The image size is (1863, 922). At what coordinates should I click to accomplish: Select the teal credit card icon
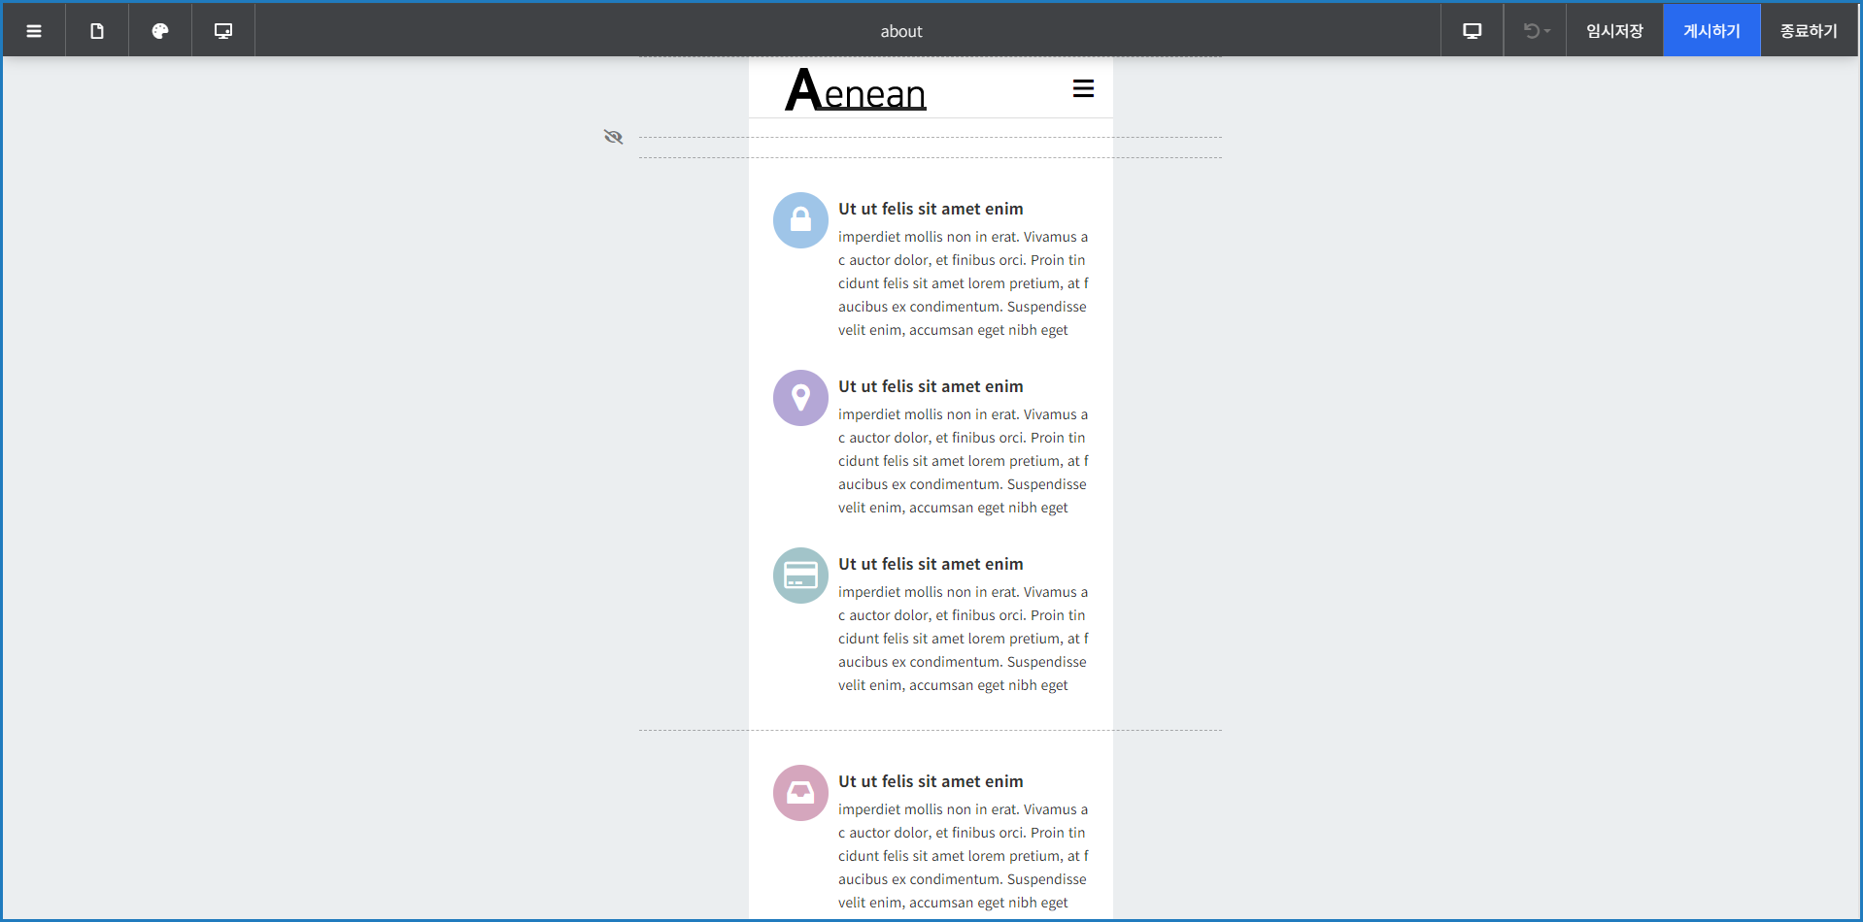coord(800,576)
